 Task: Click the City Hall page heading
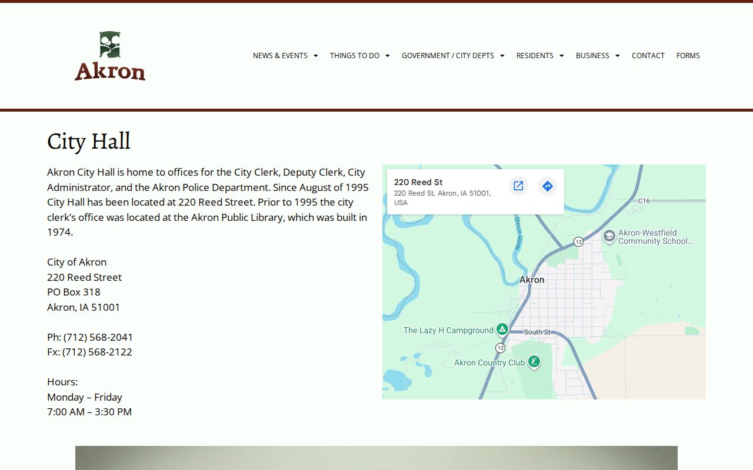click(x=89, y=141)
